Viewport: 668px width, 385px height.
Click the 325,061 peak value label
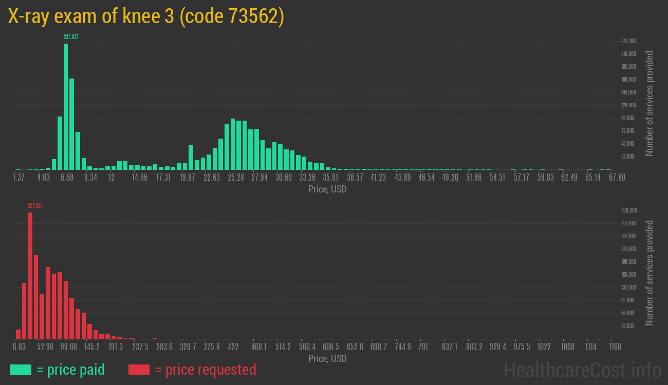click(35, 206)
